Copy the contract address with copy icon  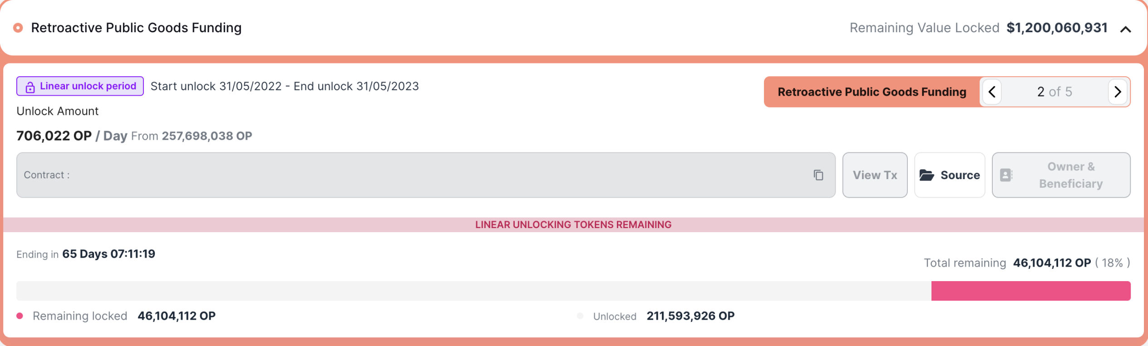click(818, 175)
